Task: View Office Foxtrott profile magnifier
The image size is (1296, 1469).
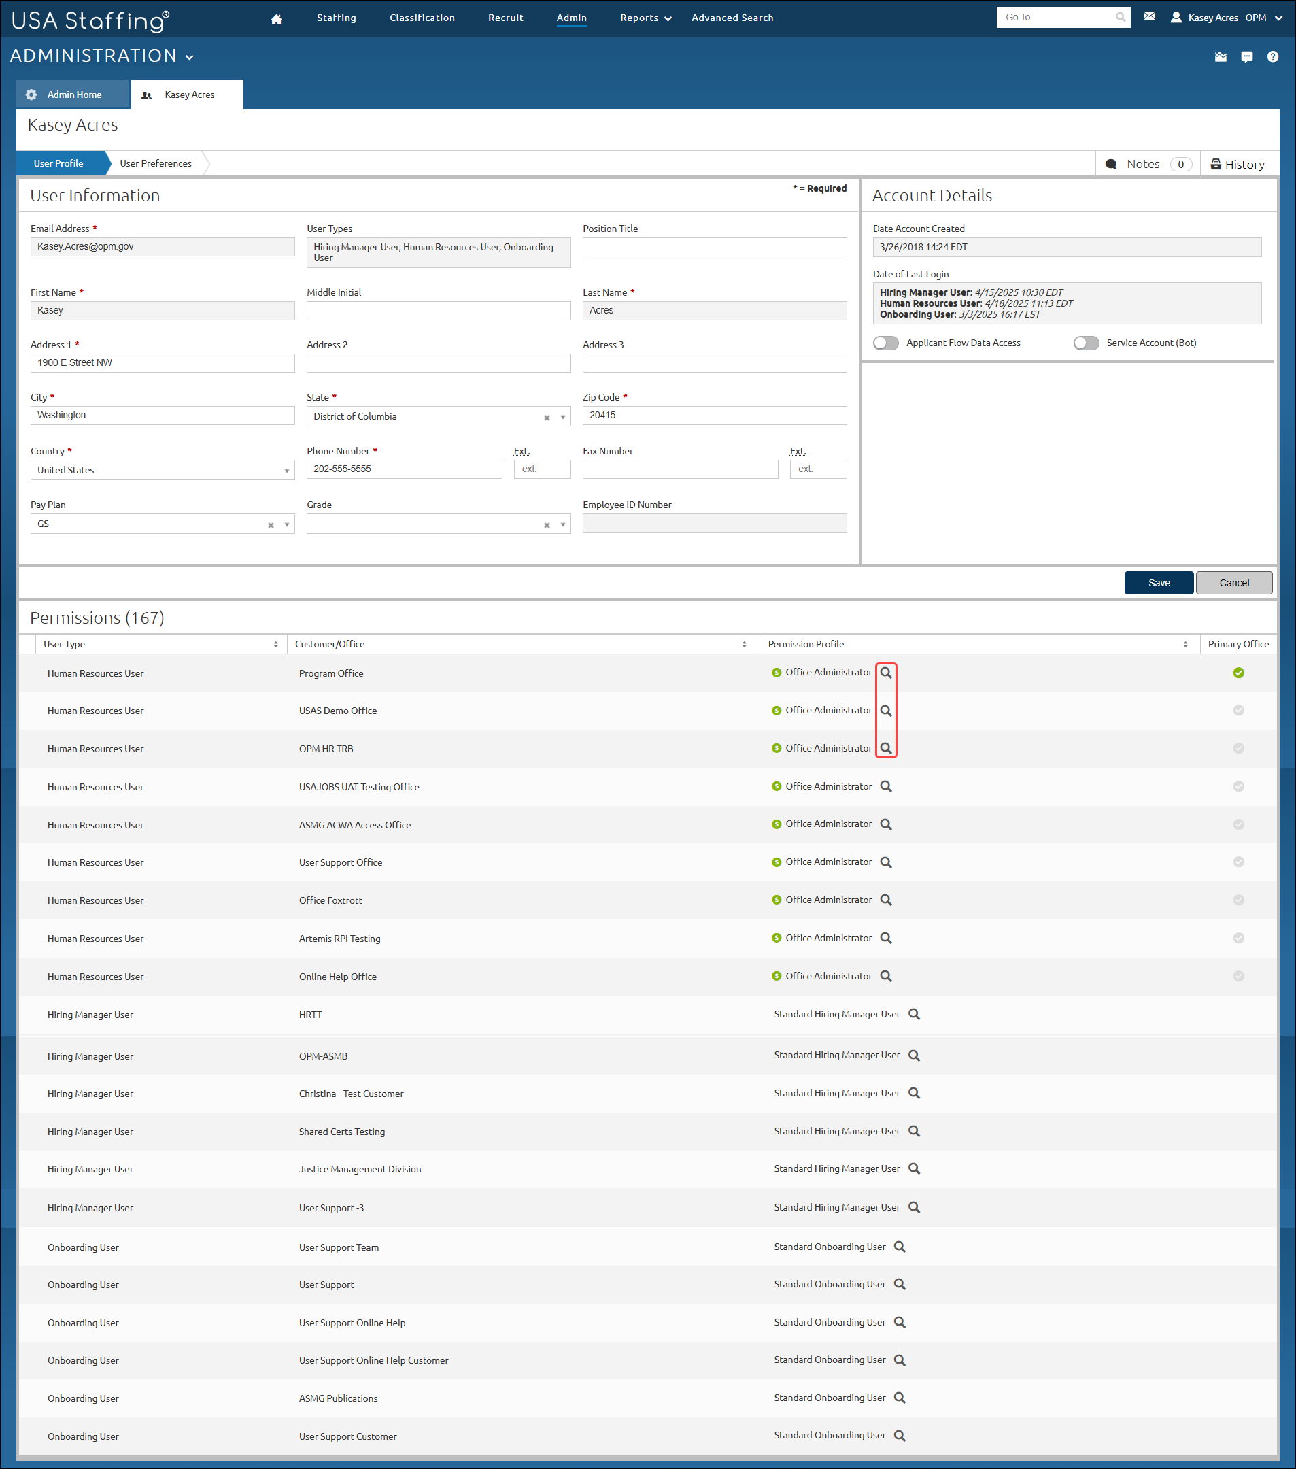Action: [x=886, y=900]
